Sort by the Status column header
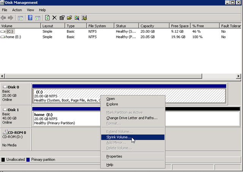The height and width of the screenshot is (172, 243). (126, 26)
